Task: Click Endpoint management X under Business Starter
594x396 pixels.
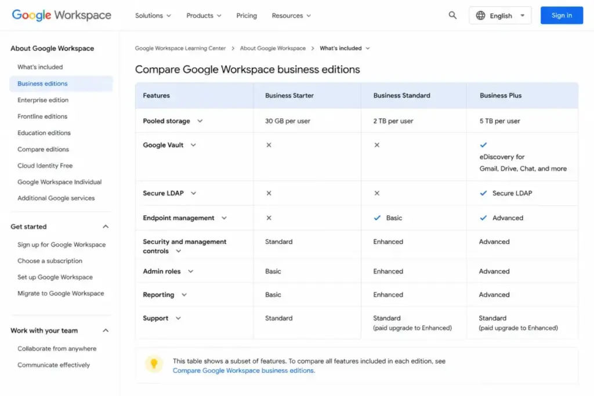Action: coord(269,218)
